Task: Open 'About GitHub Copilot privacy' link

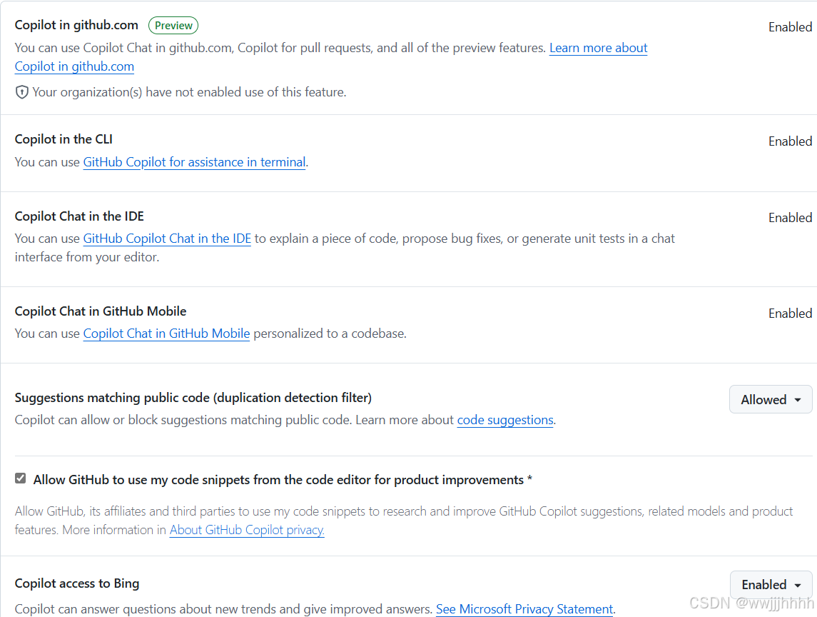Action: [247, 530]
